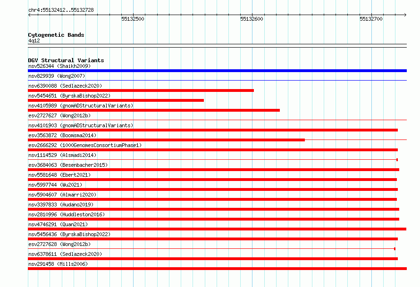Viewport: 420px width, 287px height.
Task: Select the red bar under nsv5904607
Action: (x=212, y=199)
